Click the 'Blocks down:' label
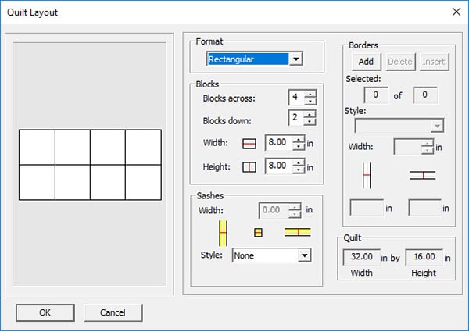This screenshot has width=469, height=332. pos(227,121)
